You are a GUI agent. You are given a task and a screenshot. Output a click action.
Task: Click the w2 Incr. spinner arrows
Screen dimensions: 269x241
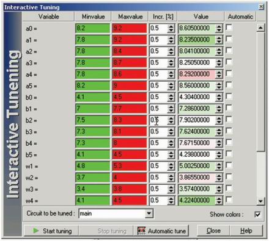[171, 178]
